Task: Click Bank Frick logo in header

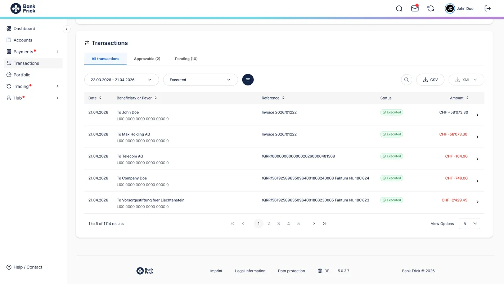Action: (x=23, y=8)
